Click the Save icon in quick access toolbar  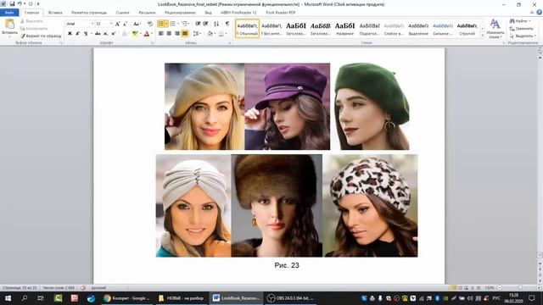point(12,3)
